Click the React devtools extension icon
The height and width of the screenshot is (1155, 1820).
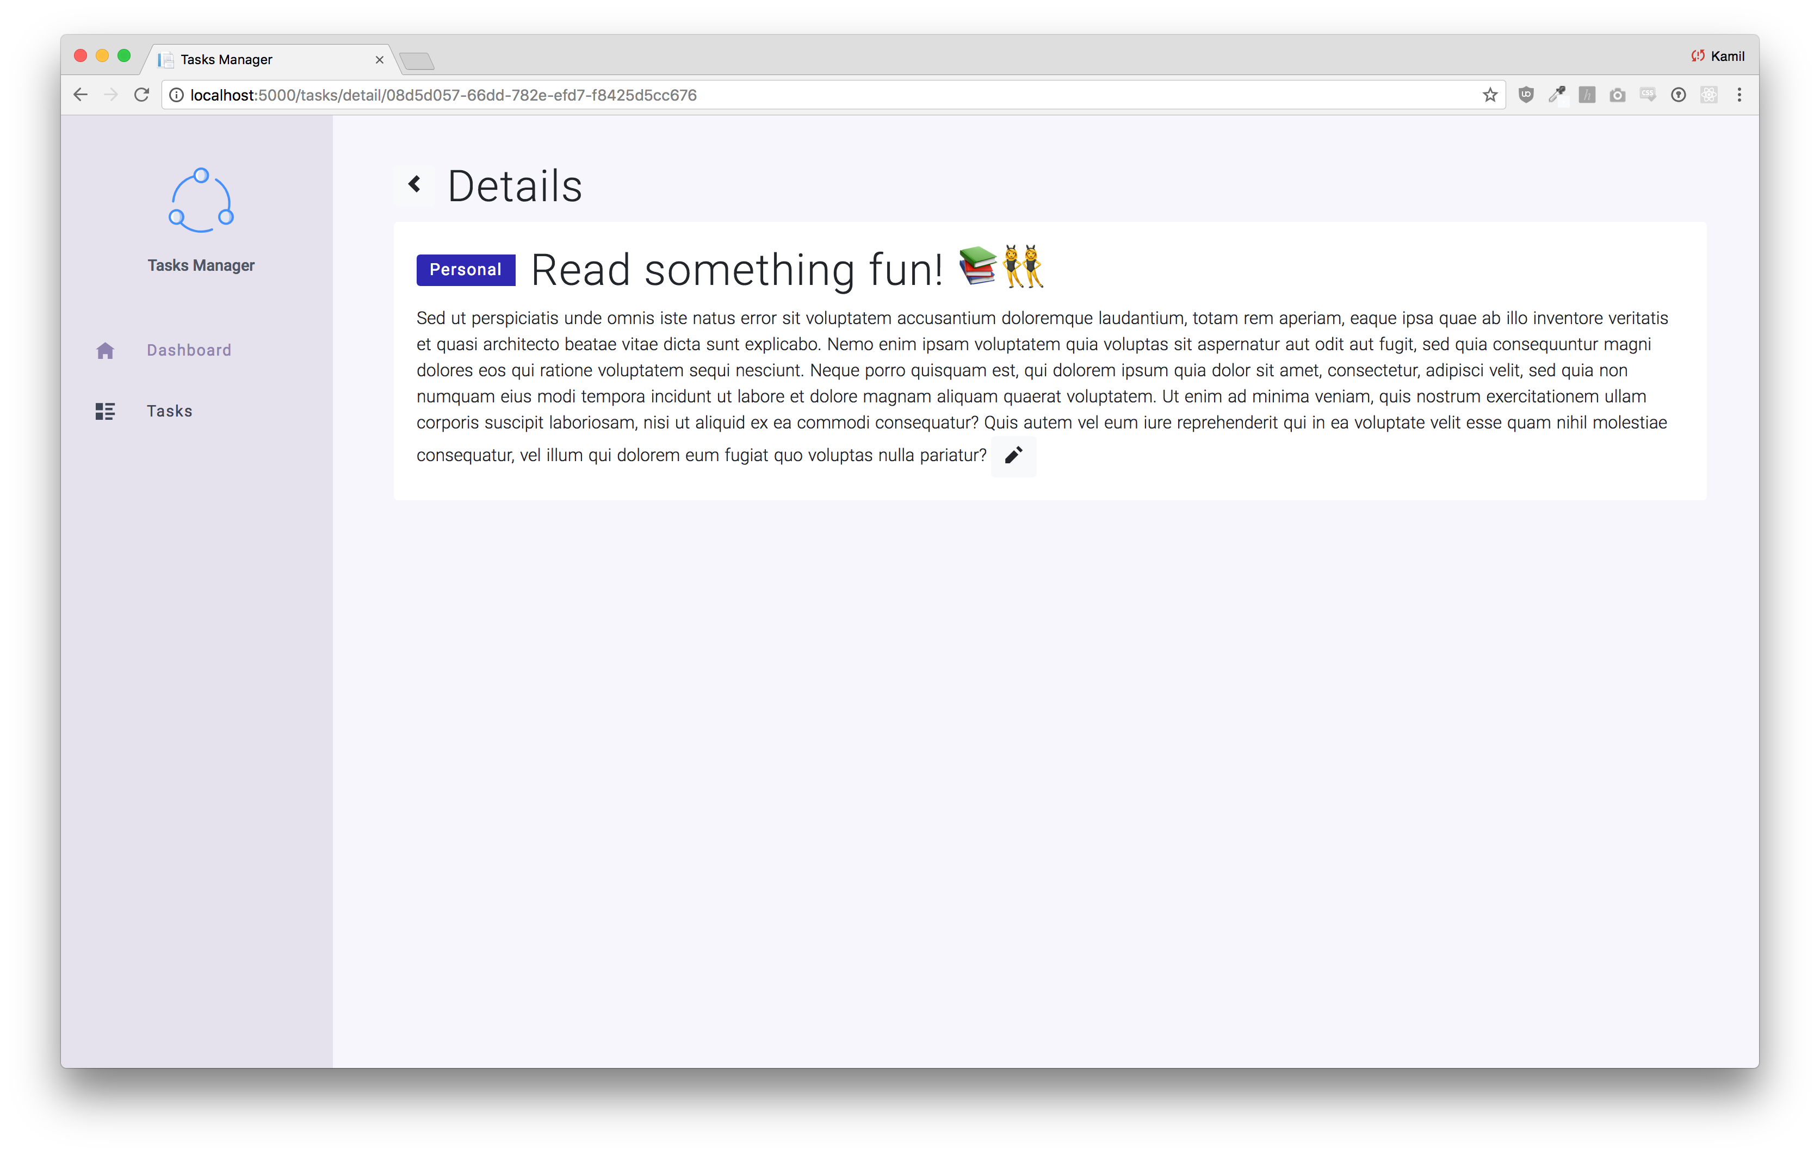[1709, 95]
